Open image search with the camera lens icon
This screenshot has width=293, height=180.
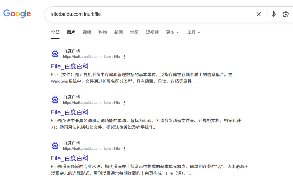click(x=286, y=14)
